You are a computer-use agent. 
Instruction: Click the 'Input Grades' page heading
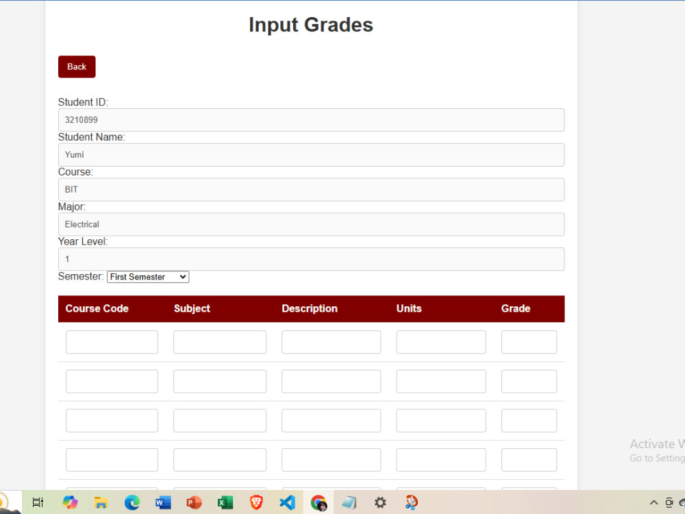coord(311,25)
